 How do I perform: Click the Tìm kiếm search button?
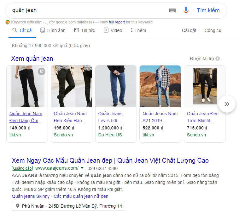(208, 10)
